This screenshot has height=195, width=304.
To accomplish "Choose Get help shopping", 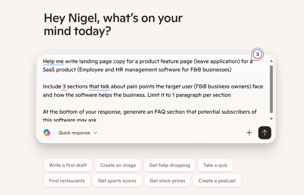I will point(170,165).
